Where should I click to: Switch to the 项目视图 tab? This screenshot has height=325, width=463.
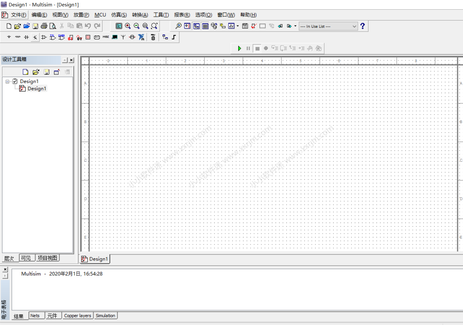click(x=47, y=258)
